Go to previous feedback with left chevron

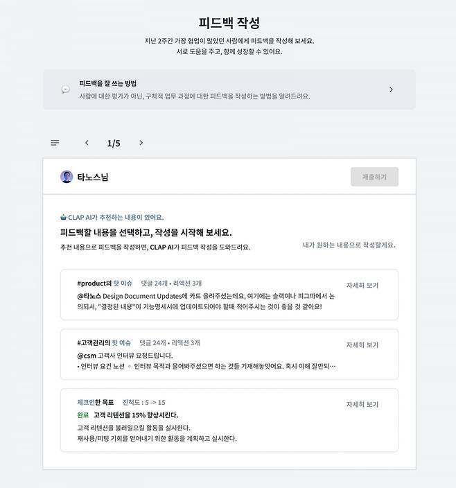(87, 143)
